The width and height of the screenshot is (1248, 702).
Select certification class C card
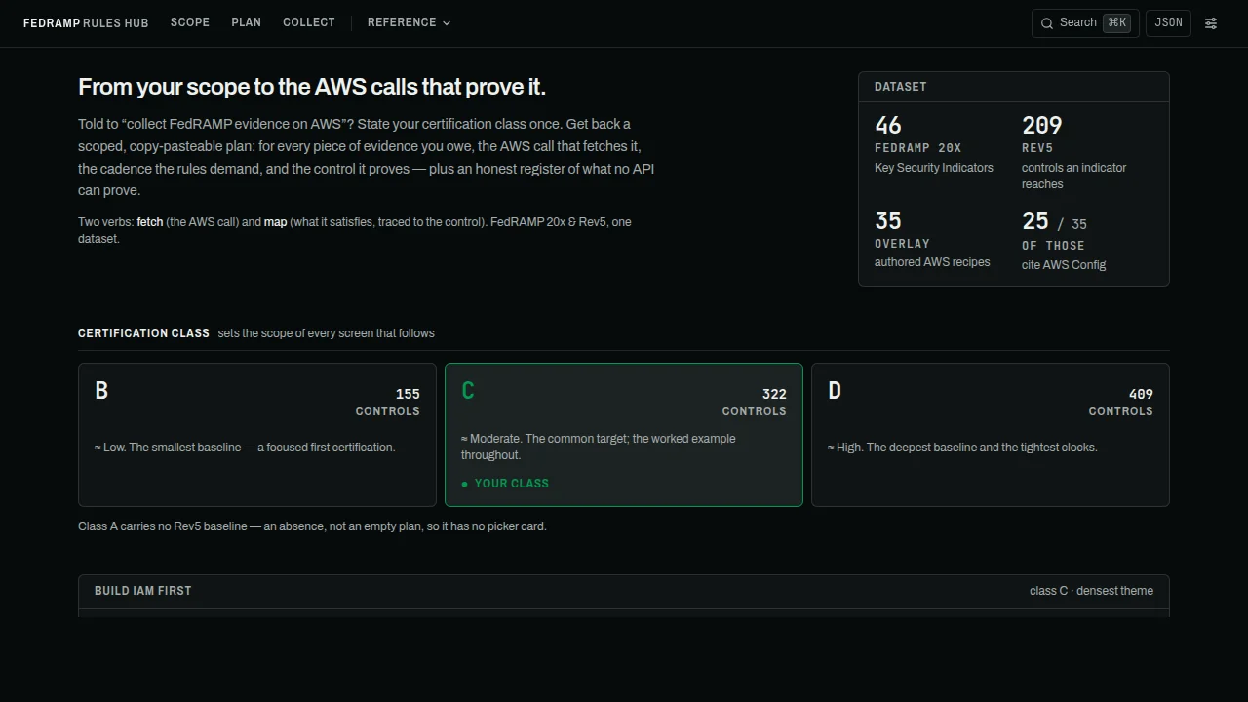click(x=624, y=435)
